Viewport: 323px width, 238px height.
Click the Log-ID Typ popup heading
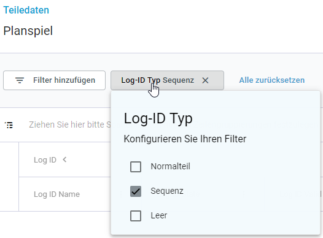(158, 118)
